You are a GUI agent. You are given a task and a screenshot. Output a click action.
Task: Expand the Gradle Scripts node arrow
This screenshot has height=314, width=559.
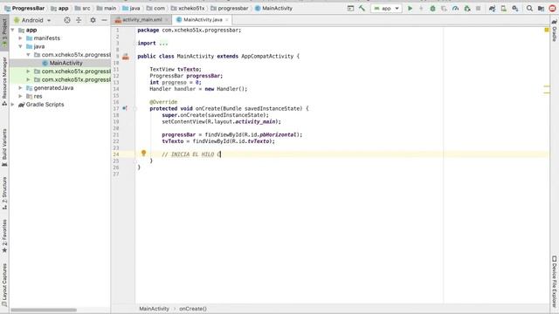pyautogui.click(x=13, y=105)
